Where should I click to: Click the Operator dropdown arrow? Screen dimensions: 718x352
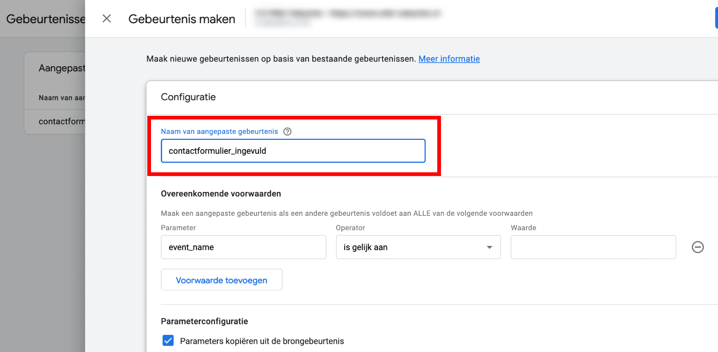tap(489, 247)
